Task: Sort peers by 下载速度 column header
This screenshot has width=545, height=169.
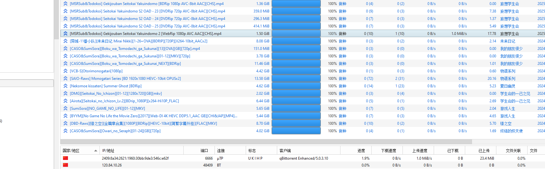Action: [387, 151]
